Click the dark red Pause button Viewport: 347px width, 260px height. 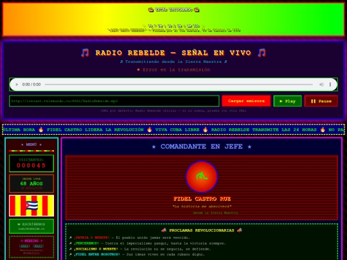321,101
